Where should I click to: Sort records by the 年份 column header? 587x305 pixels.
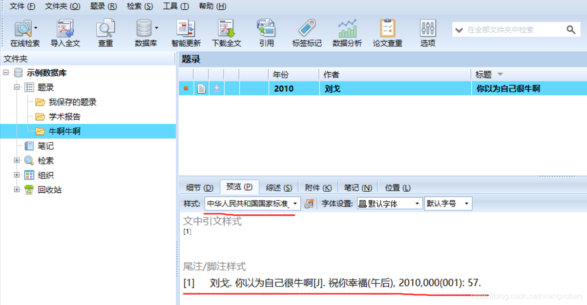point(293,75)
